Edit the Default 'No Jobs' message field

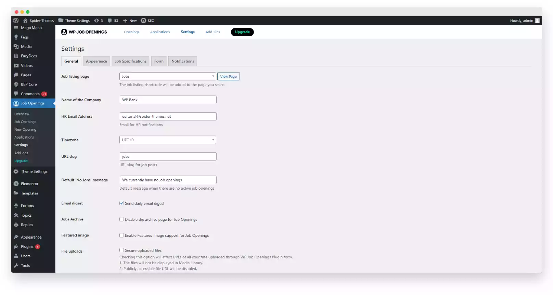[x=168, y=180]
